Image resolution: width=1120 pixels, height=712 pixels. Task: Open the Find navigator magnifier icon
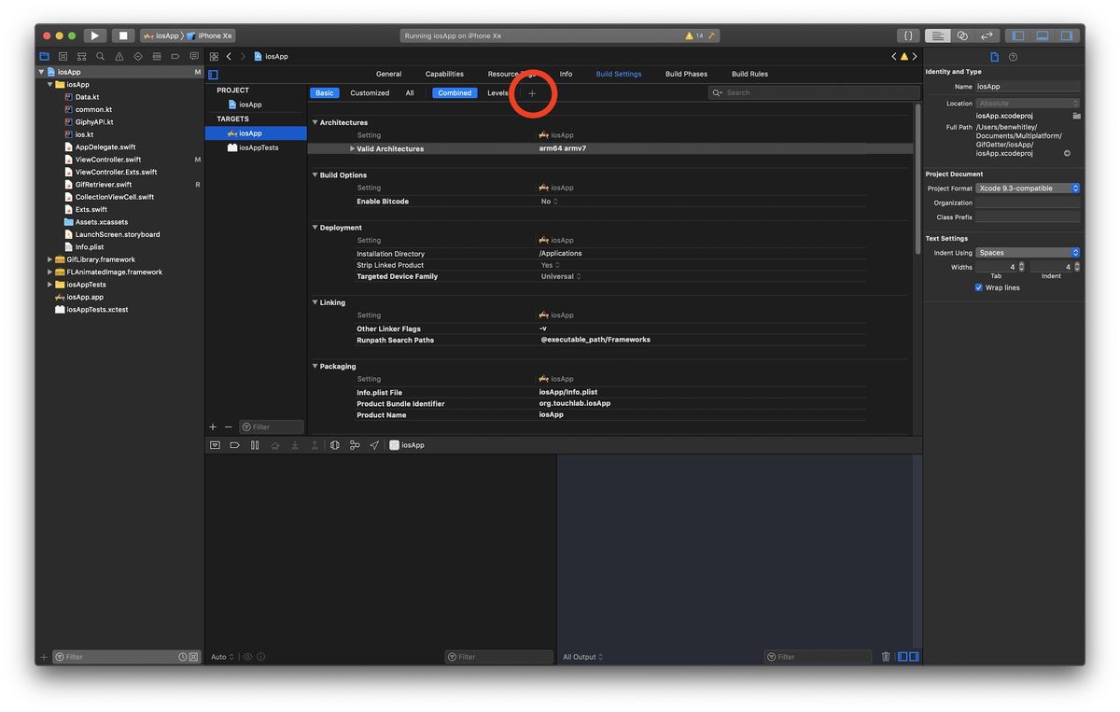(100, 56)
